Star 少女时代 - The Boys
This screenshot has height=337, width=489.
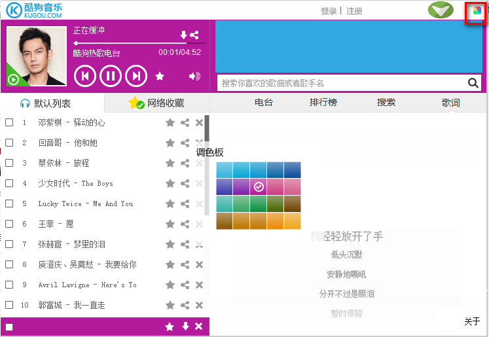pos(170,183)
